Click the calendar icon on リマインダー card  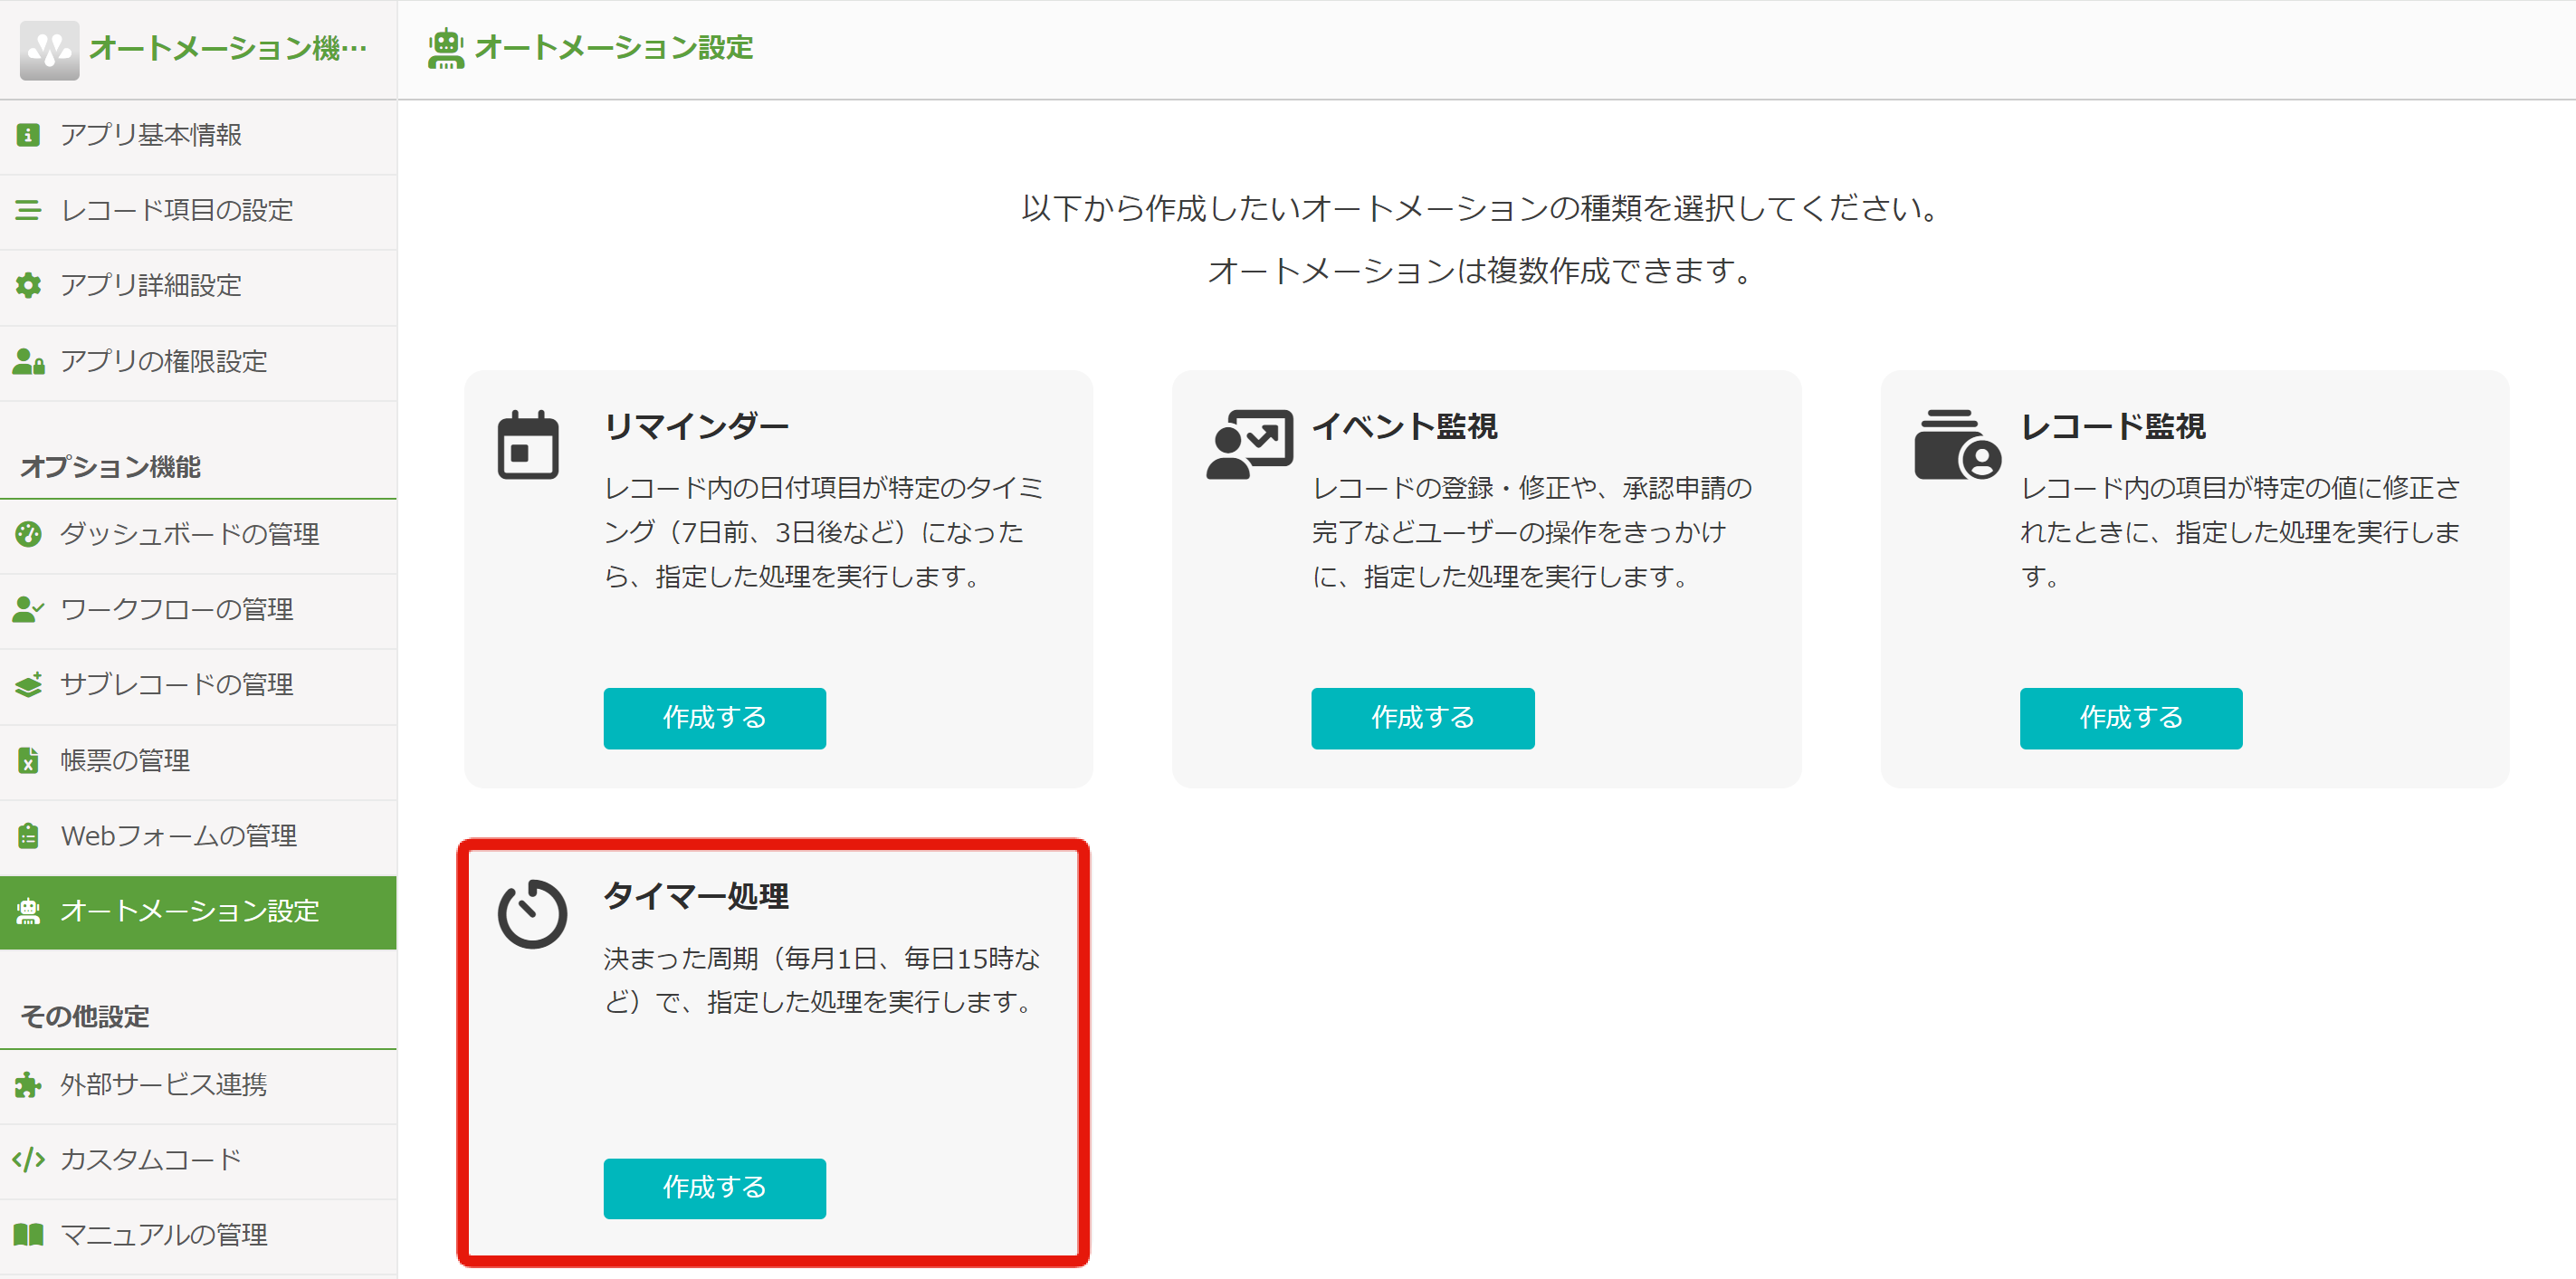[x=528, y=445]
